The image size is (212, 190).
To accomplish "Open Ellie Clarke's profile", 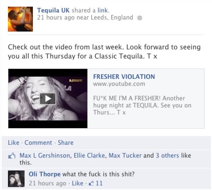I will click(89, 155).
